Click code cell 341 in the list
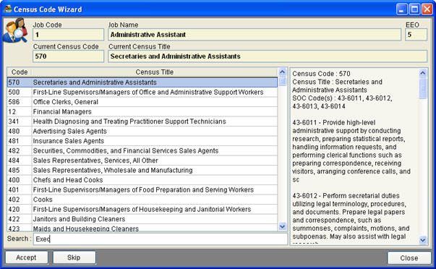 point(20,121)
